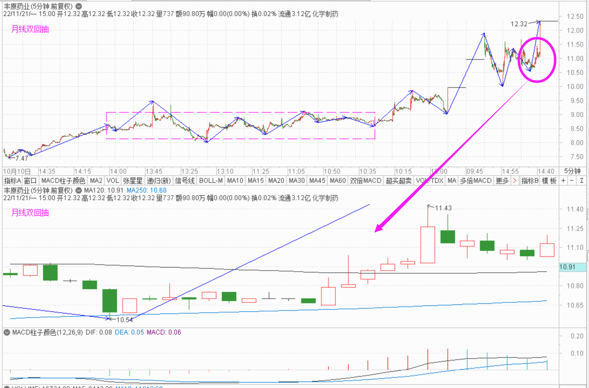
Task: Open the 模板 template button
Action: pos(549,181)
